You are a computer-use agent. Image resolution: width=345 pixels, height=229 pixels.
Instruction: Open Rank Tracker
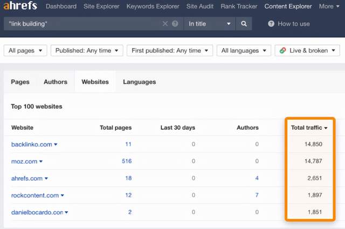[239, 6]
